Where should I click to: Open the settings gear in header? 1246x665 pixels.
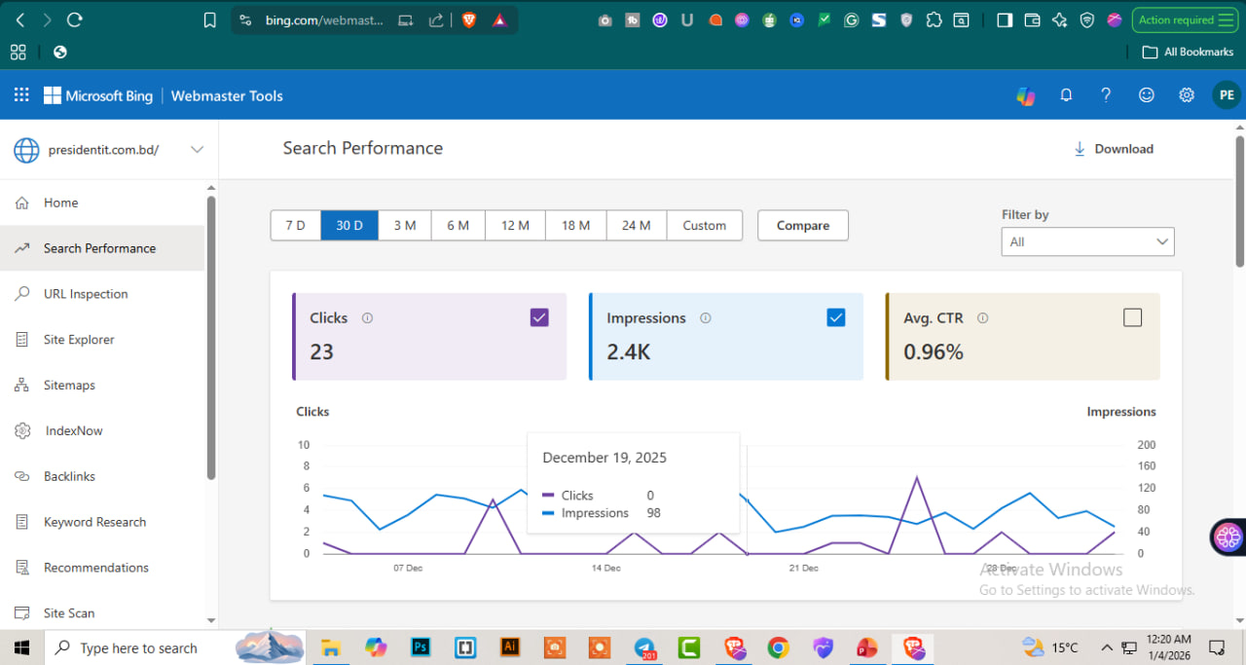pos(1187,95)
